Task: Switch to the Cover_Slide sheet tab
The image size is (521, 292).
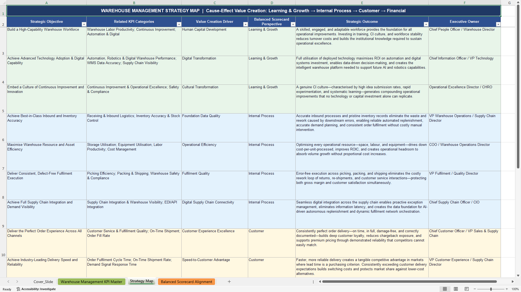Action: [43, 282]
